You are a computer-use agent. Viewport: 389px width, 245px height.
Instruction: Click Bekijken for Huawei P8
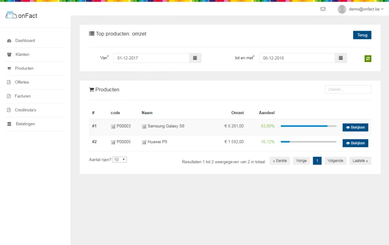[x=355, y=143]
